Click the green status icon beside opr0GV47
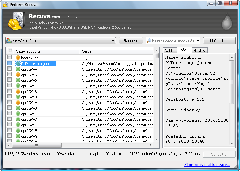Viewport: 240px width, 171px height. coord(18,86)
